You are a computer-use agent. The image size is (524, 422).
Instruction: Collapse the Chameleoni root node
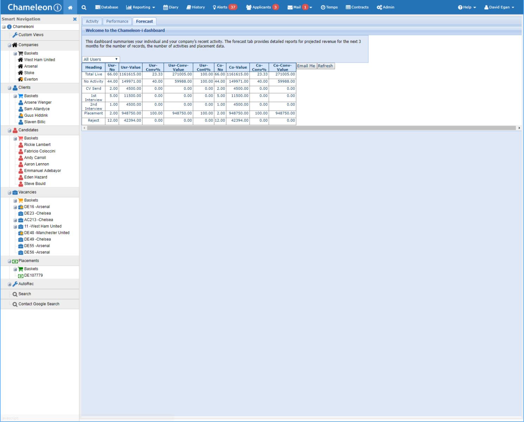(x=4, y=27)
